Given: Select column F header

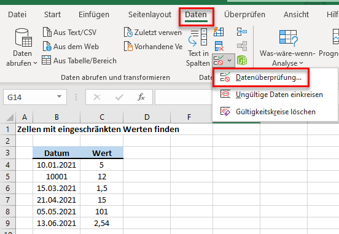Looking at the screenshot, I should [x=189, y=117].
